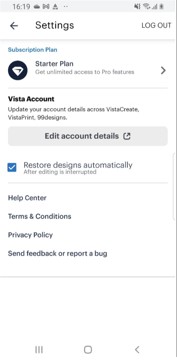Tap the cloud notification icon in status bar
Image resolution: width=177 pixels, height=362 pixels.
point(37,7)
